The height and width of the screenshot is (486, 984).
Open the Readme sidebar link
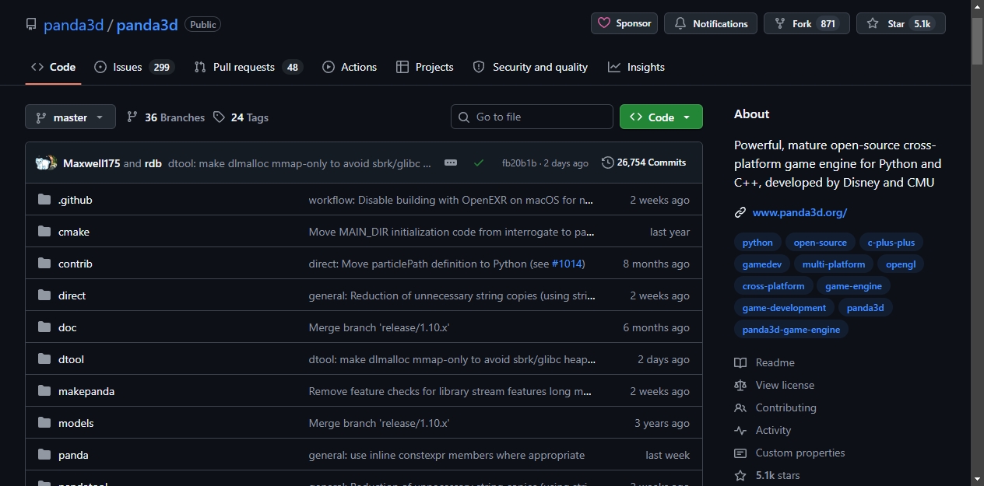(764, 362)
